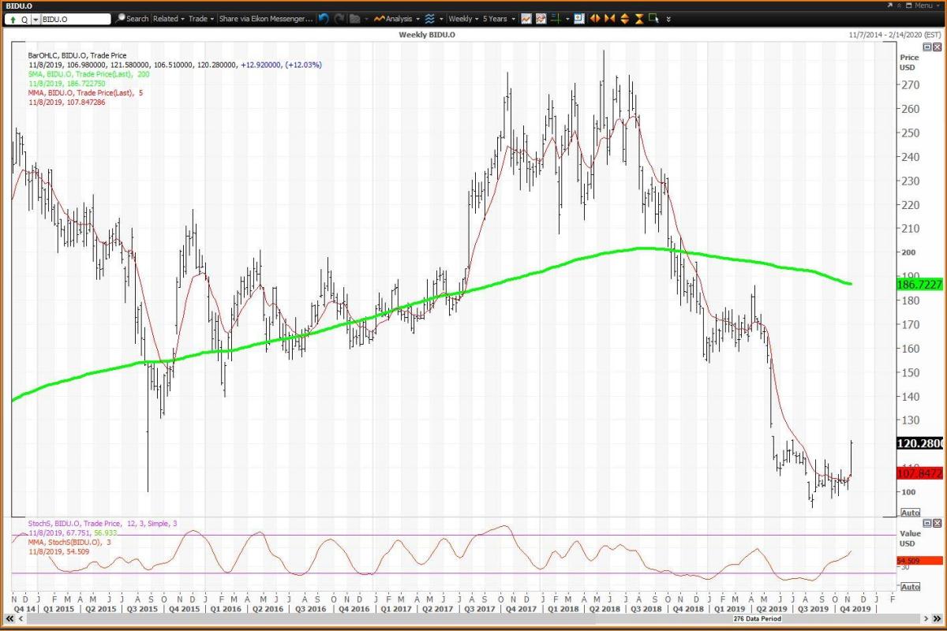
Task: Click the horizontal compress orange arrows icon
Action: (x=610, y=18)
